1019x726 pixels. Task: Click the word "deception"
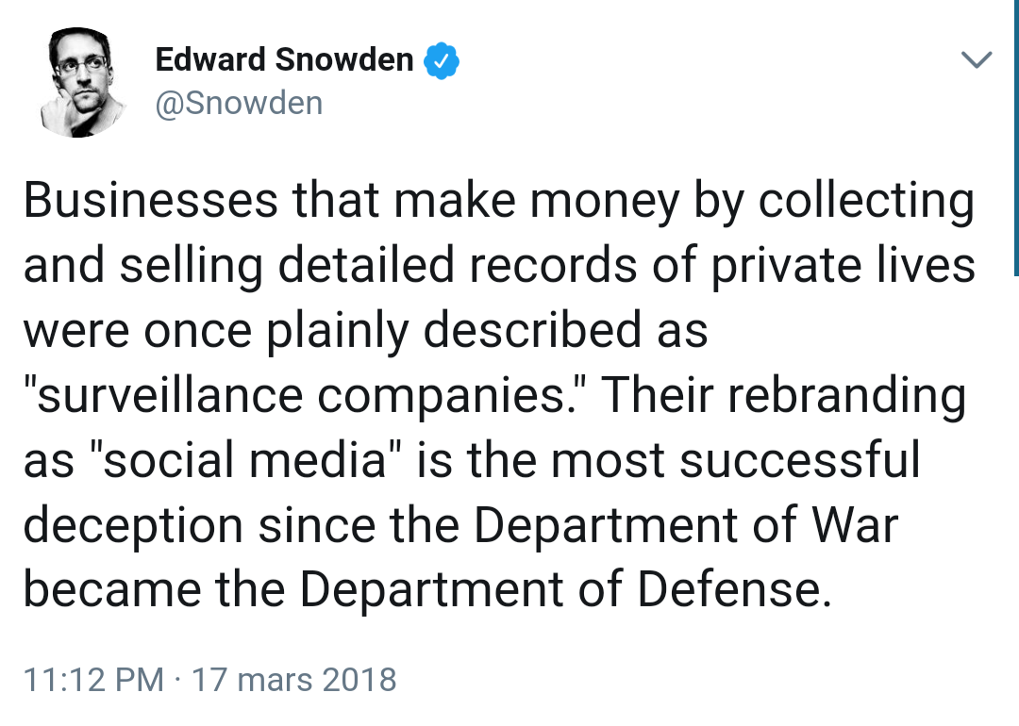tap(134, 526)
